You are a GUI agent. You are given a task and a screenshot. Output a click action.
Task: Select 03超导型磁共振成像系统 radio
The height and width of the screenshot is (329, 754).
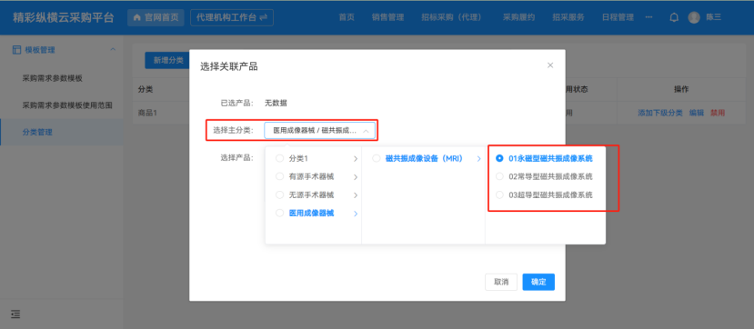click(x=499, y=195)
